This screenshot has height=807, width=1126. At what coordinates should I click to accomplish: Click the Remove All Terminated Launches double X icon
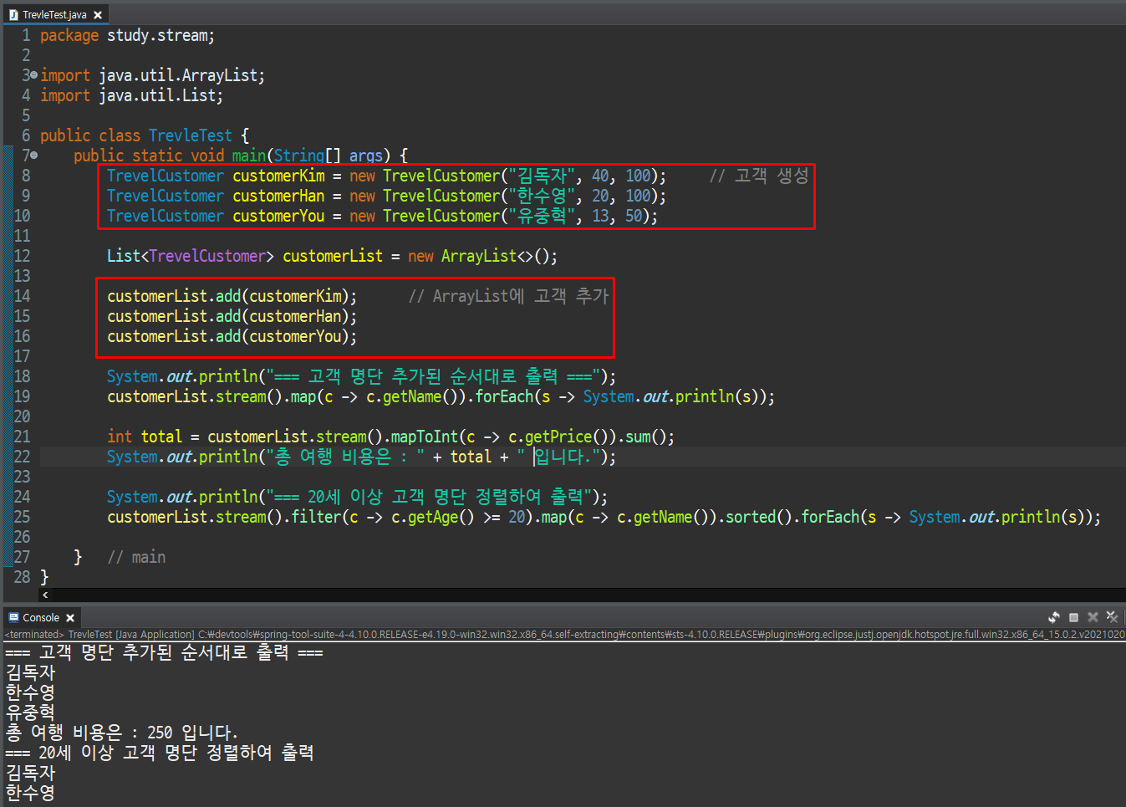tap(1112, 617)
